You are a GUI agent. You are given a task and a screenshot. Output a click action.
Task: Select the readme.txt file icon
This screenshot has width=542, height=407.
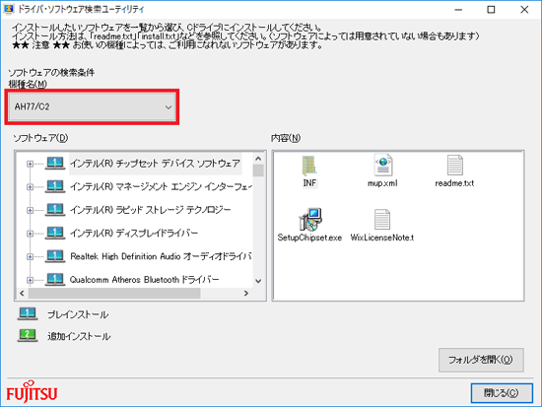[x=454, y=165]
